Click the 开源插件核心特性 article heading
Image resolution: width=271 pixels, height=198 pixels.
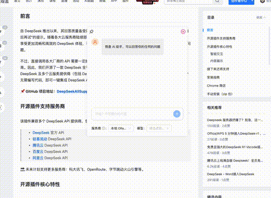(40, 184)
